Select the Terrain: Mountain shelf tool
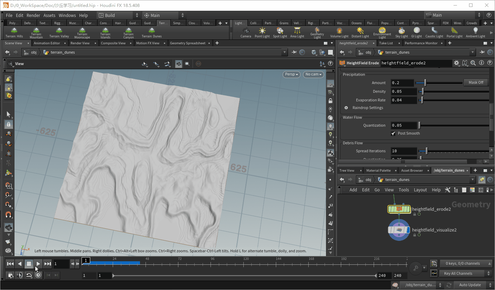This screenshot has width=495, height=290. pyautogui.click(x=36, y=33)
